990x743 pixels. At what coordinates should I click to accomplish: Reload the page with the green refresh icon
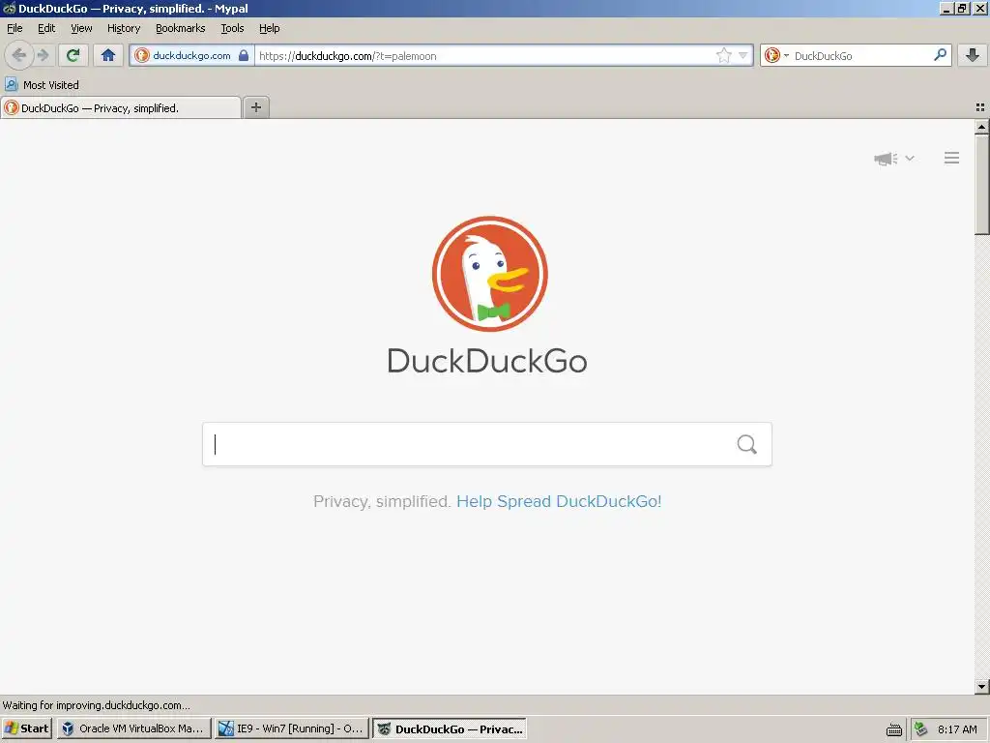(x=73, y=55)
